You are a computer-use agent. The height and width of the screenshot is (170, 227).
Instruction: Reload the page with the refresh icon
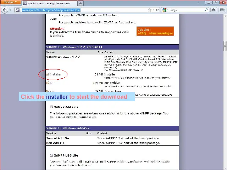tap(157, 10)
